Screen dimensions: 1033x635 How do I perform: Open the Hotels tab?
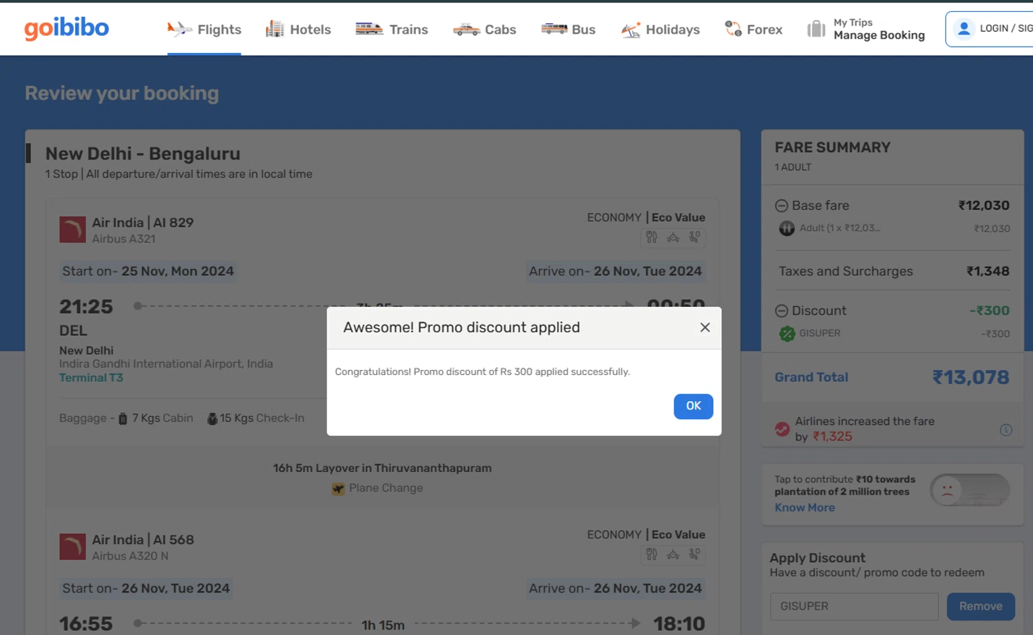pyautogui.click(x=298, y=30)
